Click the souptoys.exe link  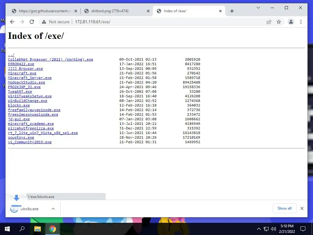click(x=21, y=137)
